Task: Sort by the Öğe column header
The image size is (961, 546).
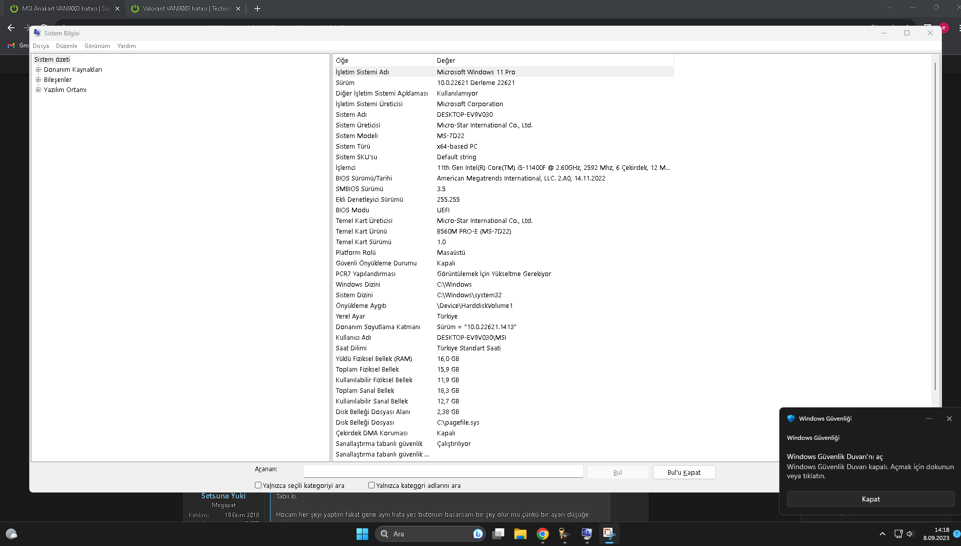Action: [x=383, y=61]
